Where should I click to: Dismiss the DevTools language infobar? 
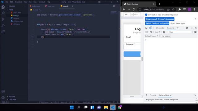click(x=196, y=19)
